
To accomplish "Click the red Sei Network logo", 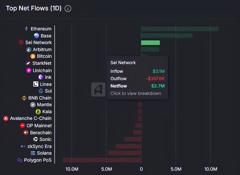I will tap(21, 42).
